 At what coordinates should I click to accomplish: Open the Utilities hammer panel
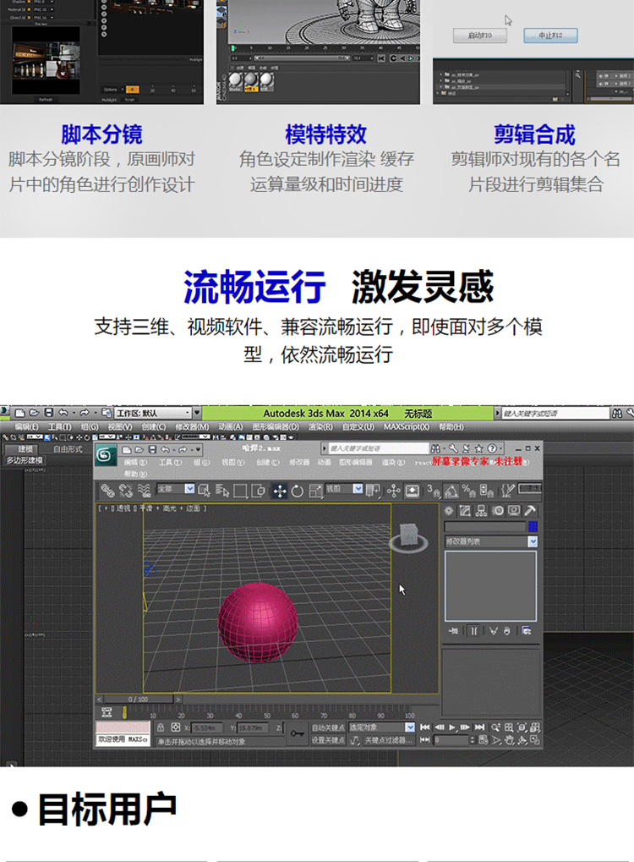pos(530,511)
